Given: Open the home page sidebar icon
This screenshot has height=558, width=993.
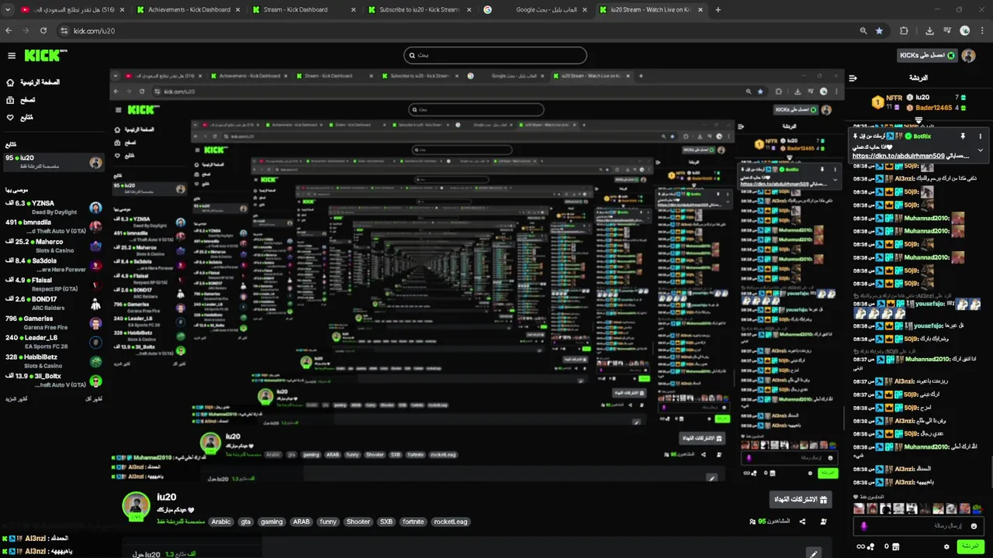Looking at the screenshot, I should (x=10, y=82).
